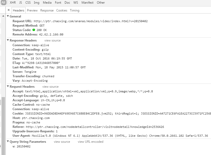
Task: Click the User-Agent Mozilla value
Action: 120,136
